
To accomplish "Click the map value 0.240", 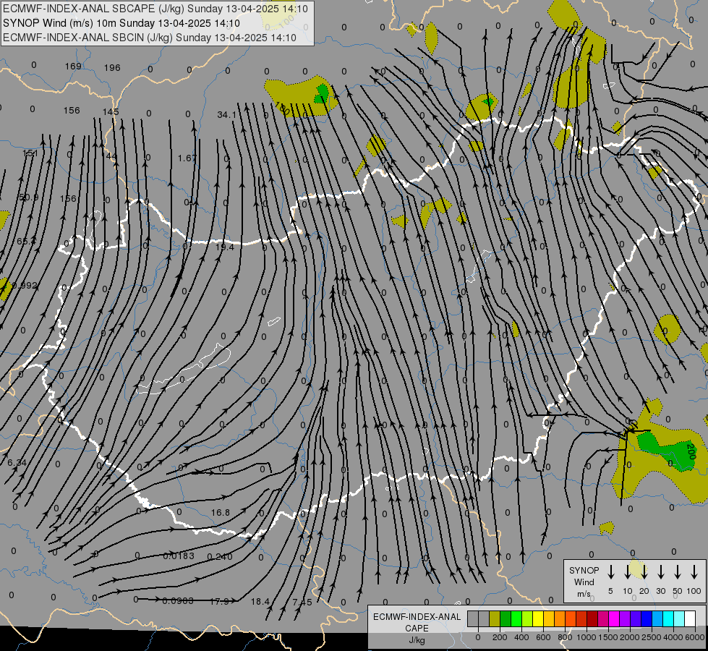I will [x=220, y=556].
